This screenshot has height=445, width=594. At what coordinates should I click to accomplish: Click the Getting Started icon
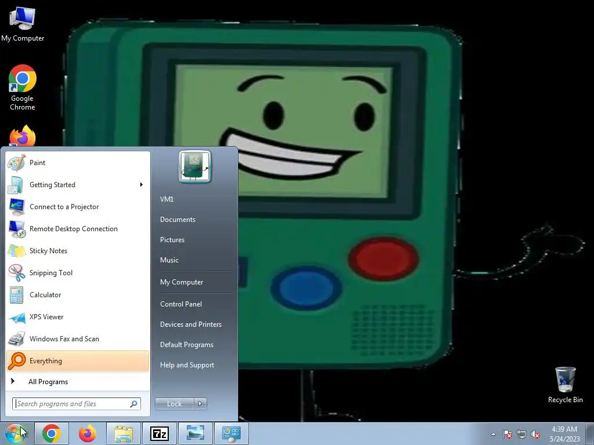(x=16, y=185)
